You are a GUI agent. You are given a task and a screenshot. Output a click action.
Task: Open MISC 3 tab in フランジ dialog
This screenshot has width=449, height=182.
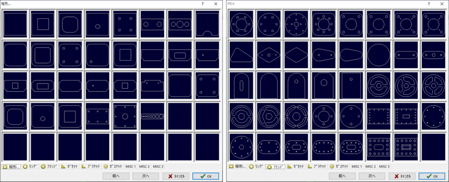(x=384, y=167)
